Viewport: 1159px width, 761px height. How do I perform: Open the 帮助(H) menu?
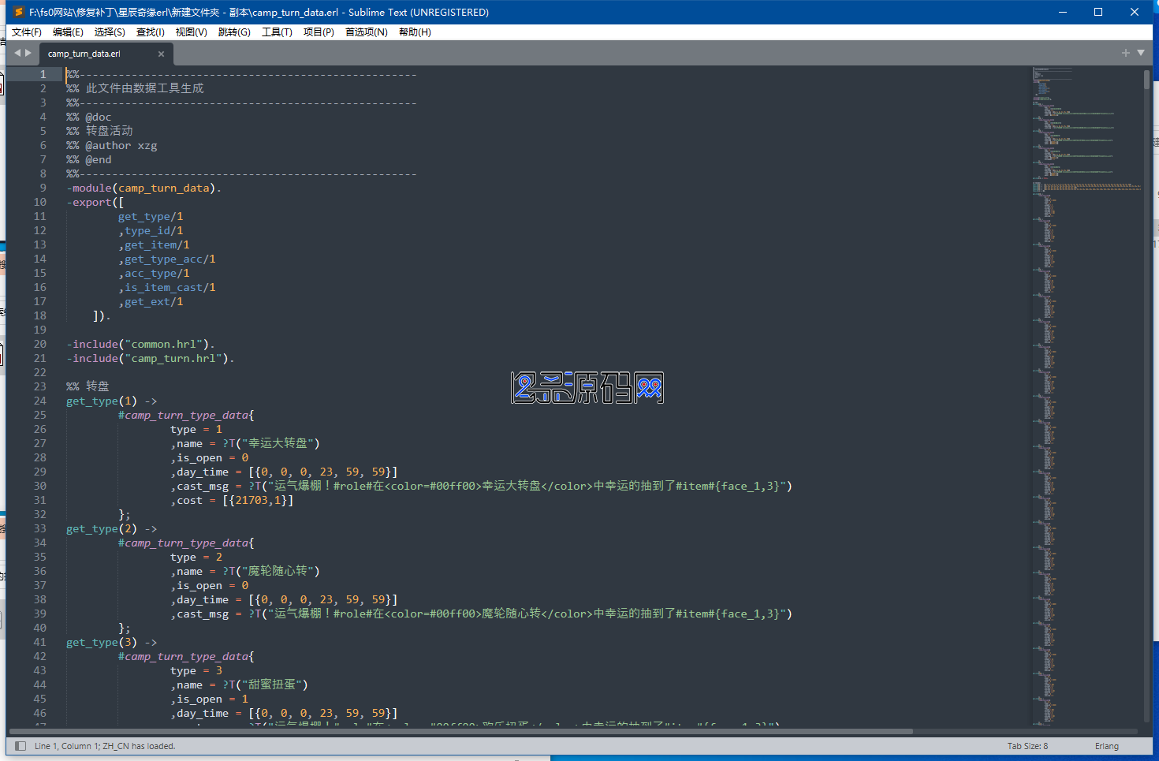click(415, 32)
